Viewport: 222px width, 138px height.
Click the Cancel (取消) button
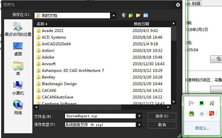pos(162,125)
